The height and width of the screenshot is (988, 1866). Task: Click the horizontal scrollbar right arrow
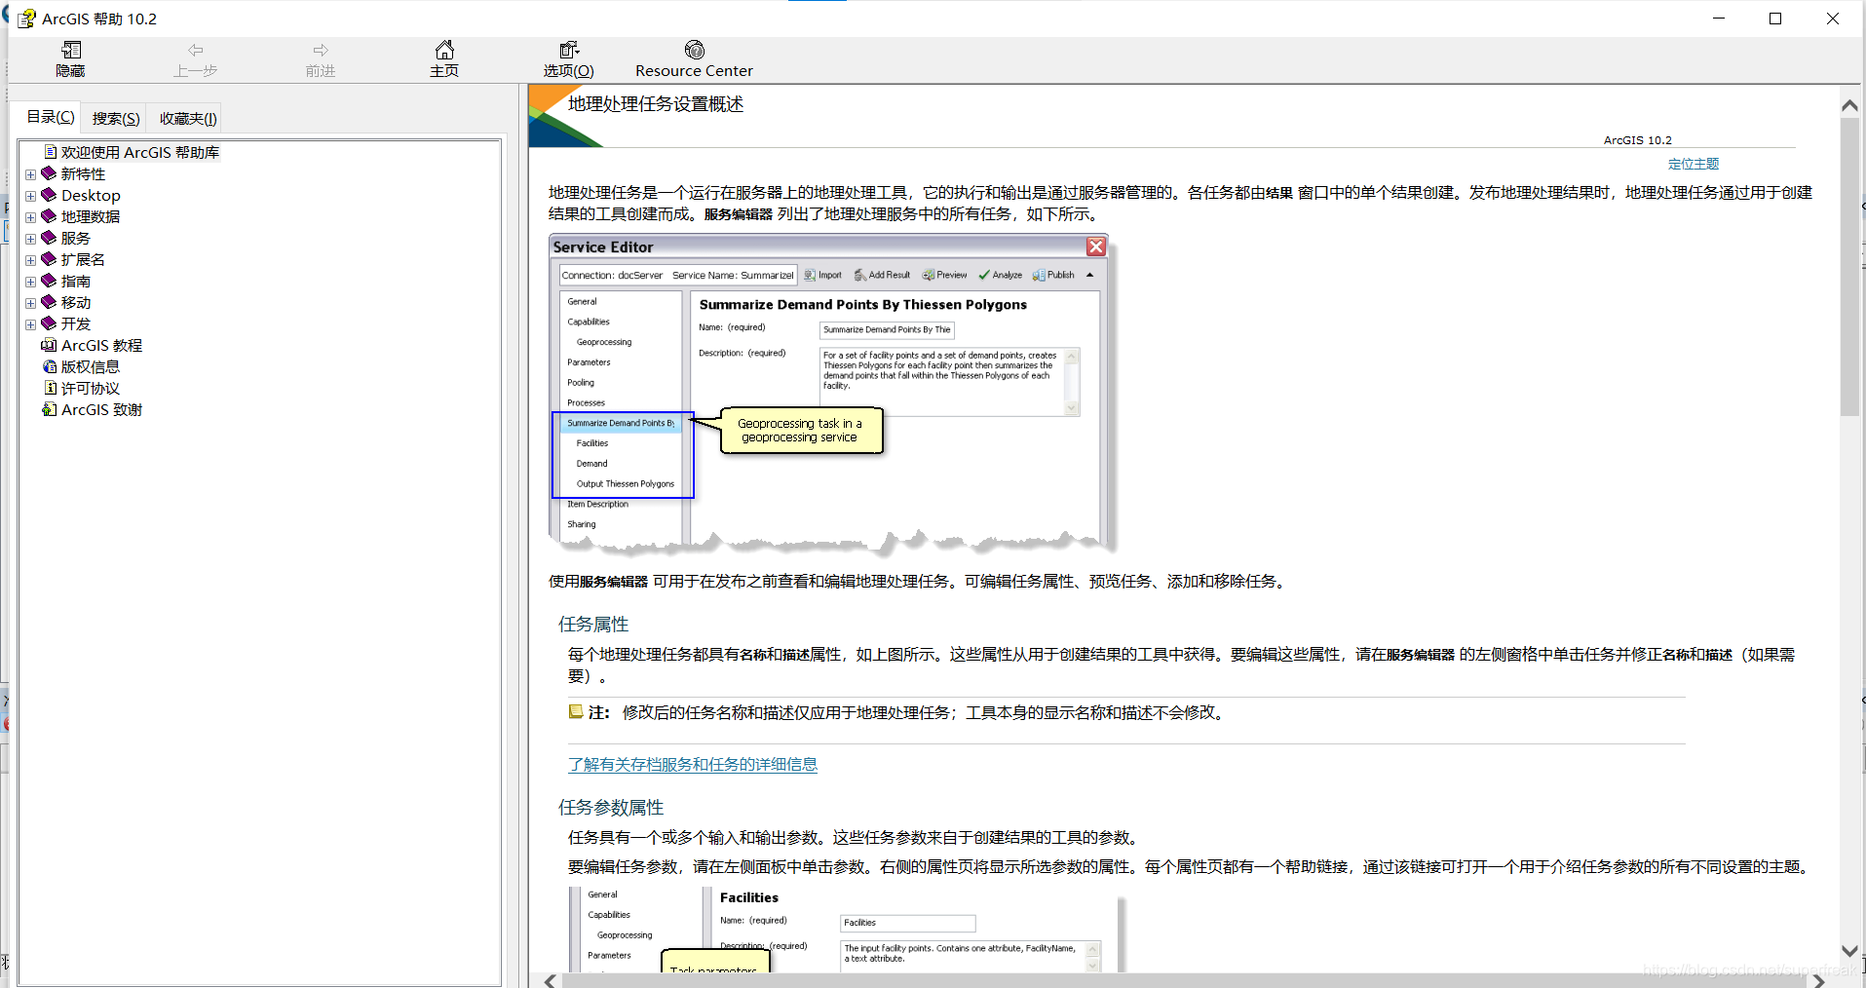(1818, 980)
